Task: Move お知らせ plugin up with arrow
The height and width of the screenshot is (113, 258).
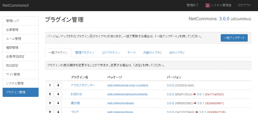Action: (x=50, y=94)
